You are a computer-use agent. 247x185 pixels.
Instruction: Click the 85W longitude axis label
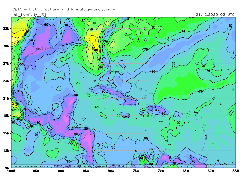click(86, 171)
